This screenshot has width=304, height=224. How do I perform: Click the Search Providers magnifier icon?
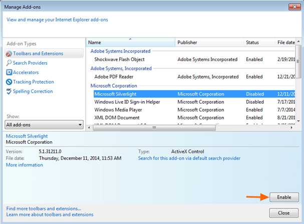coord(9,63)
